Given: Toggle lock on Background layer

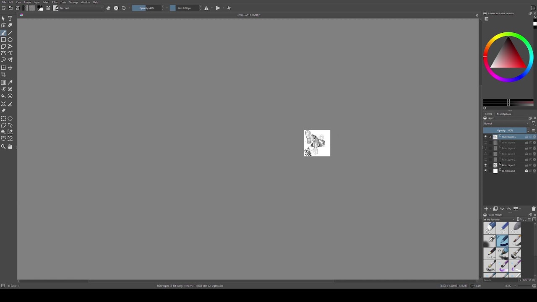Looking at the screenshot, I should 527,171.
